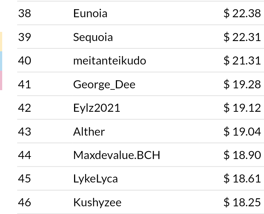Click the $ 22.31 amount for Sequoia
264x214 pixels.
point(242,37)
